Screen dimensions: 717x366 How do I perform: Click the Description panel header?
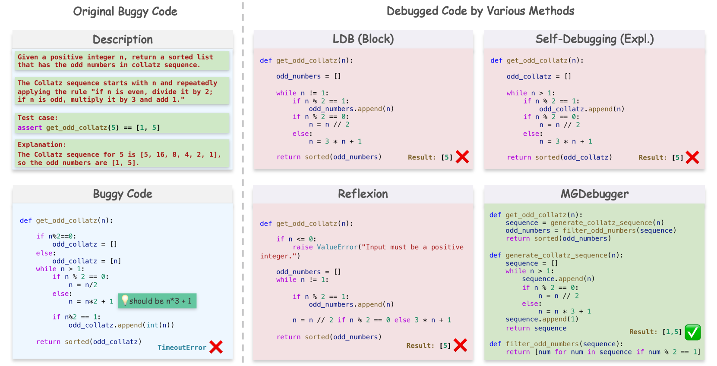tap(123, 40)
